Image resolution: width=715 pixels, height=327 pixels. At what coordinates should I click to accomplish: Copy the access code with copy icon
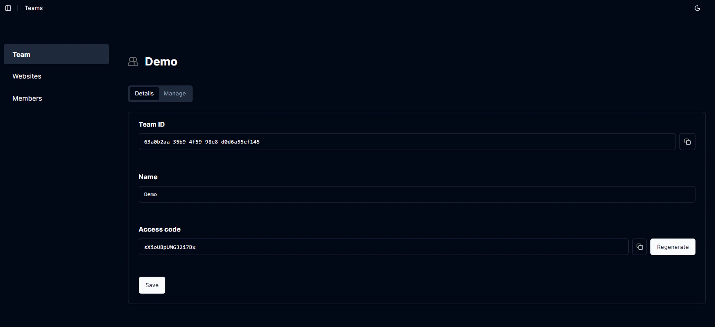[x=639, y=246]
